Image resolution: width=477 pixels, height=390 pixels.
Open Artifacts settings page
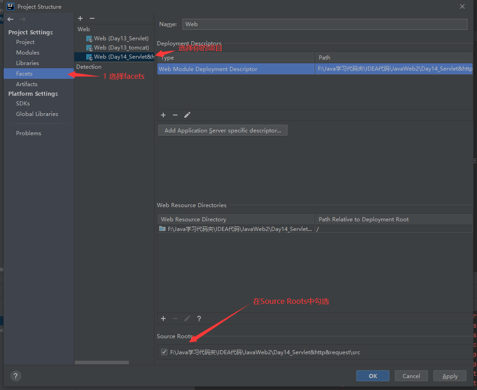point(27,84)
